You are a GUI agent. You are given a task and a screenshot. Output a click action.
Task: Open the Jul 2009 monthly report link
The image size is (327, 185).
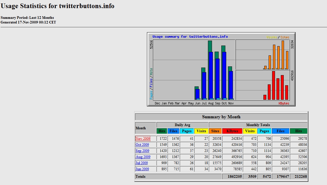click(x=142, y=163)
